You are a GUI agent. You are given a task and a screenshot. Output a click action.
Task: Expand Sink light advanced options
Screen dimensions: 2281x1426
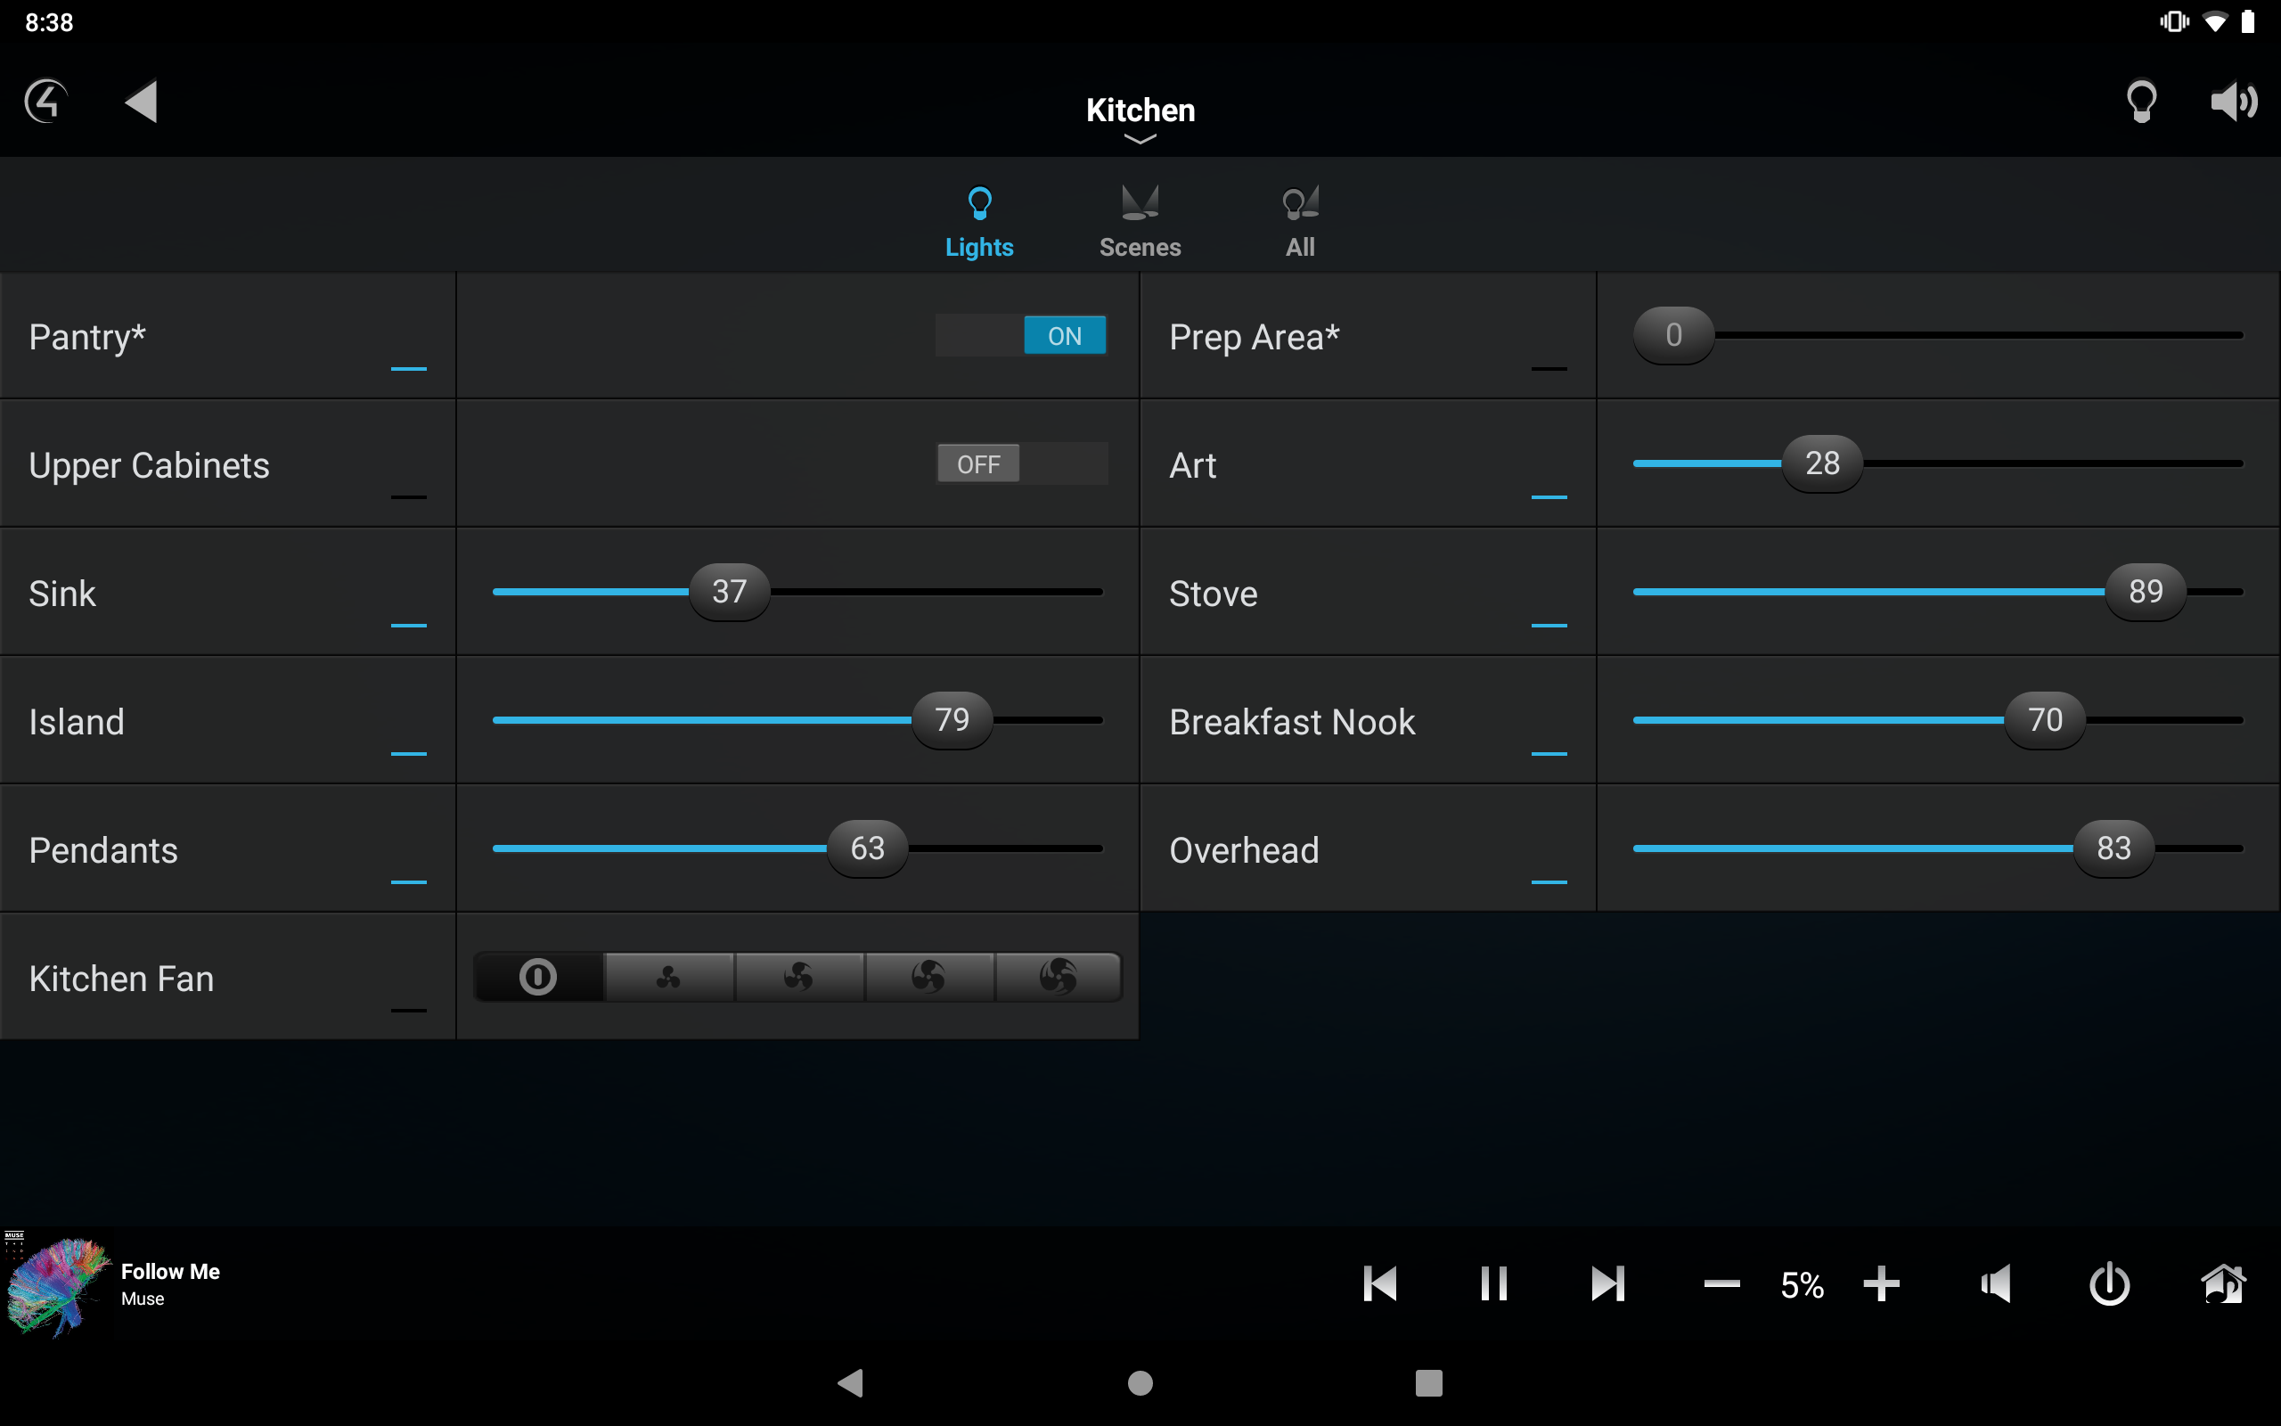[x=407, y=627]
